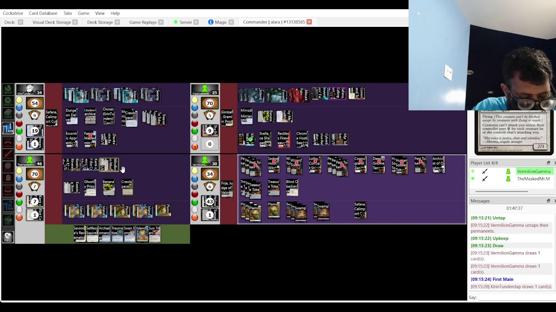Viewport: 556px width, 312px height.
Task: Select Selfless Squire card in hand
Action: 92,234
